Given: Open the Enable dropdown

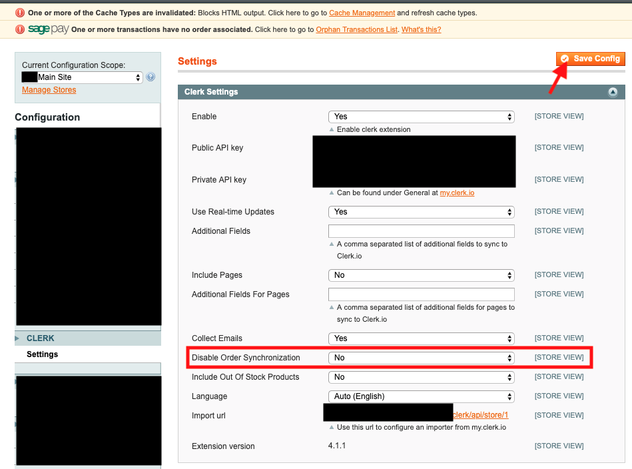Looking at the screenshot, I should [422, 117].
